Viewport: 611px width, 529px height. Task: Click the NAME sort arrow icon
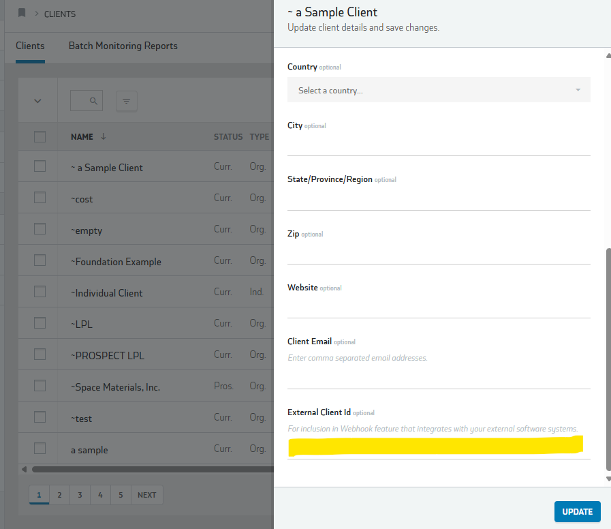104,136
